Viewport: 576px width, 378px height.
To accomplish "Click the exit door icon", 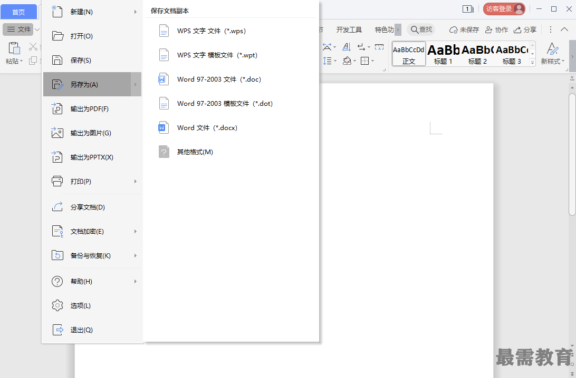I will pyautogui.click(x=57, y=330).
